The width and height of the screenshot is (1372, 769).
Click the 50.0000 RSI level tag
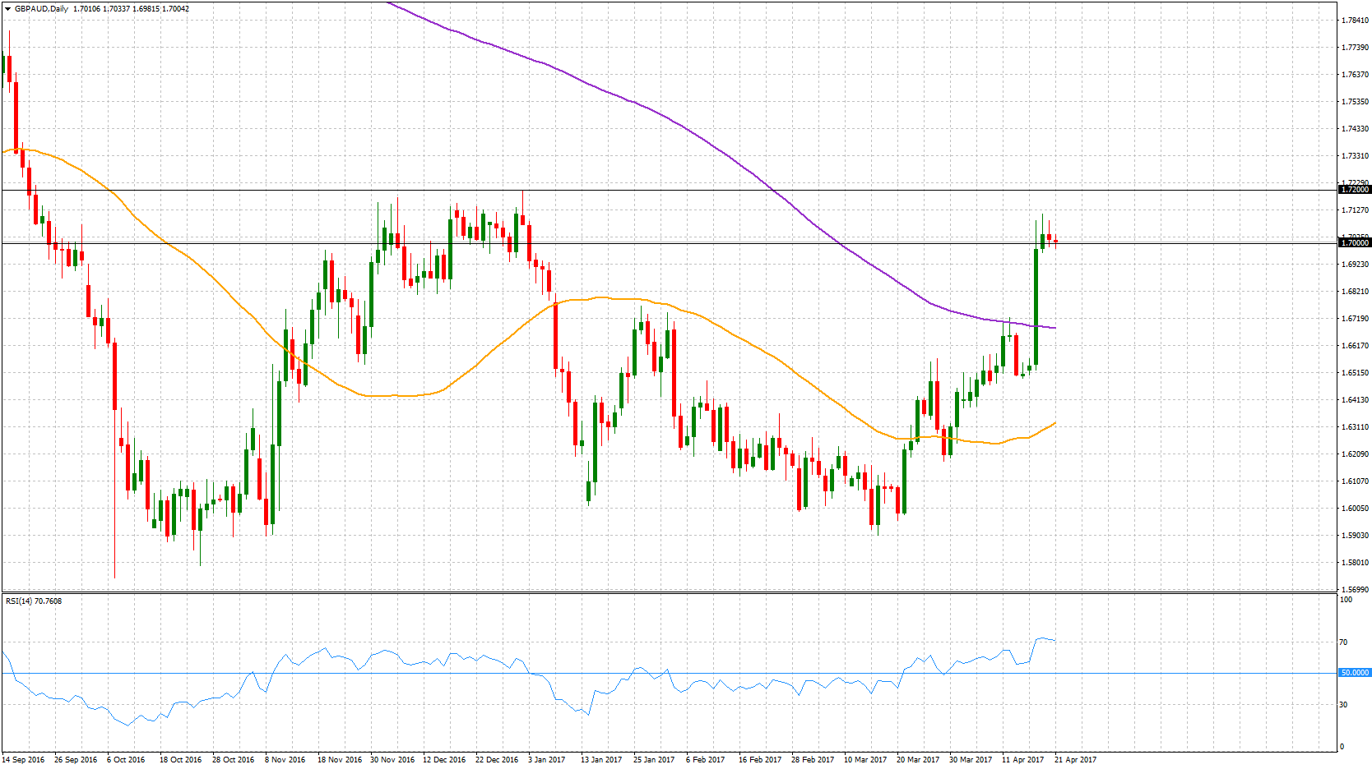pos(1355,673)
